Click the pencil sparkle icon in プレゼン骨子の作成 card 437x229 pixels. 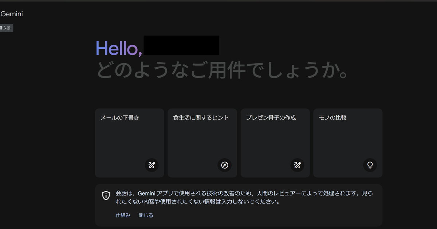coord(297,165)
